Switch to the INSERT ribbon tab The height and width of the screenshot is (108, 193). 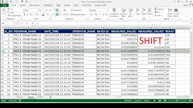[23, 5]
